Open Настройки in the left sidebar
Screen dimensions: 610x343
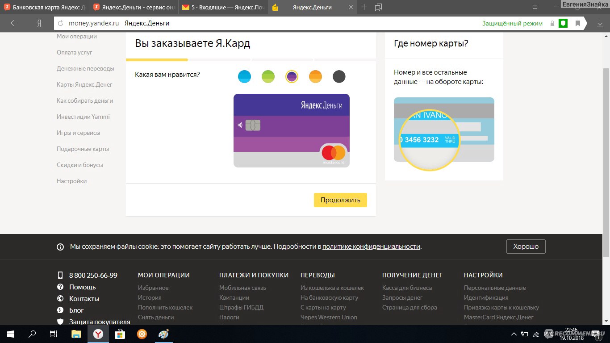72,181
